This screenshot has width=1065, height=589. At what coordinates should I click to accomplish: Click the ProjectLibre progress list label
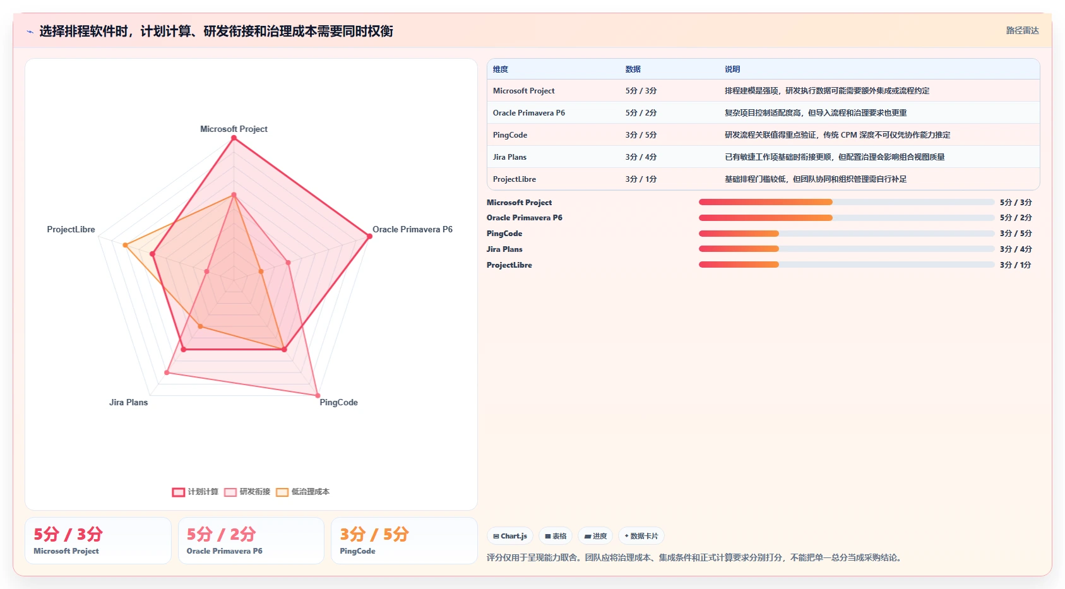coord(509,265)
